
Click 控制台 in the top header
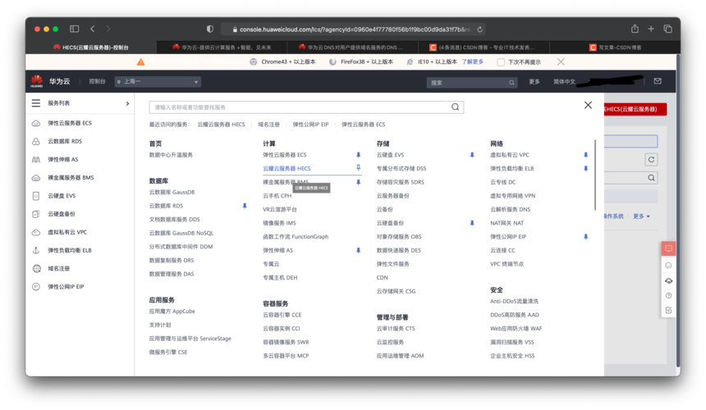[x=97, y=81]
